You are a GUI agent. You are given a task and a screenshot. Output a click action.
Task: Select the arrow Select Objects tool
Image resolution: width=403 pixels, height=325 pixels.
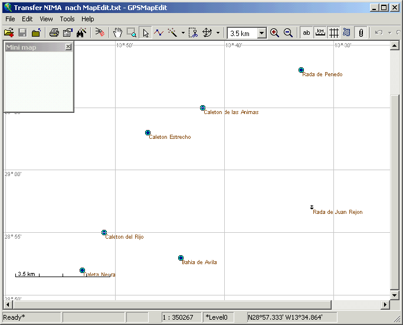click(146, 33)
